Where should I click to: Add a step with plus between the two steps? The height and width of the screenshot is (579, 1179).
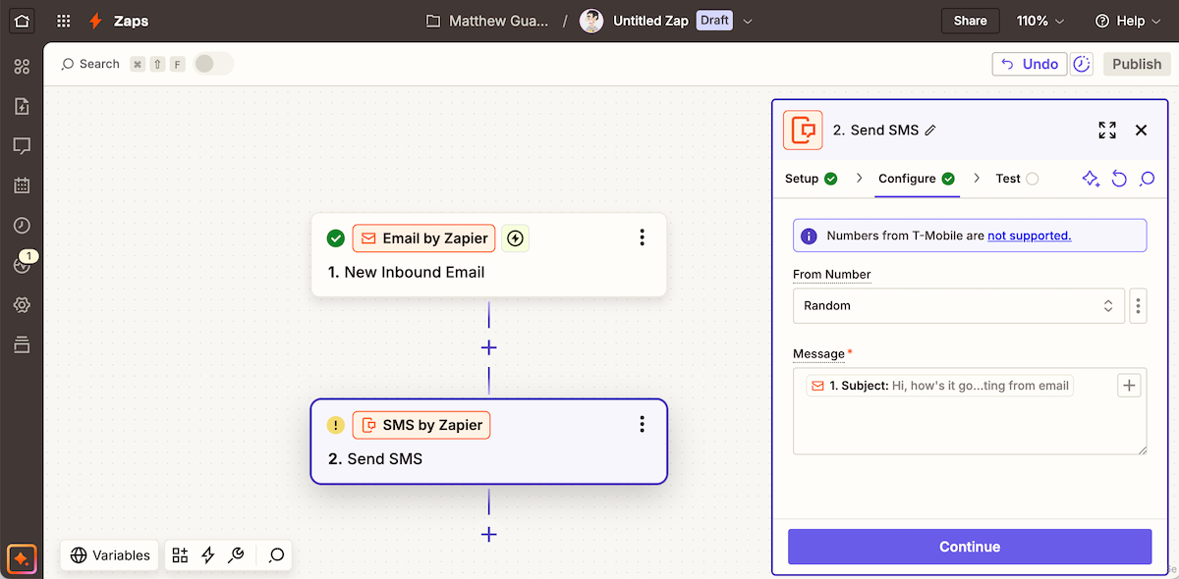pyautogui.click(x=488, y=347)
